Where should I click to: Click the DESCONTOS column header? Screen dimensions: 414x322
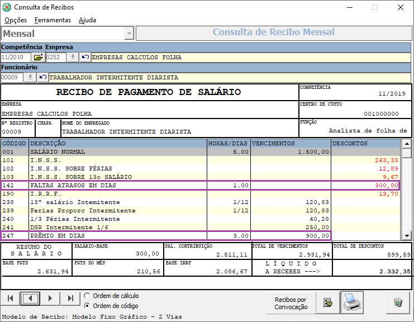[x=366, y=144]
